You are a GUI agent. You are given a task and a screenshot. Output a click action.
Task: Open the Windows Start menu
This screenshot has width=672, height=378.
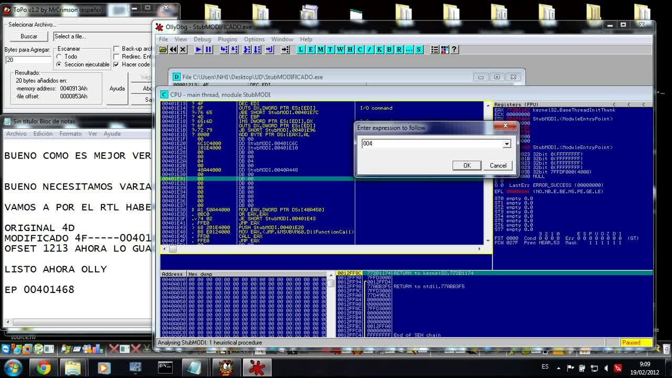click(x=13, y=367)
